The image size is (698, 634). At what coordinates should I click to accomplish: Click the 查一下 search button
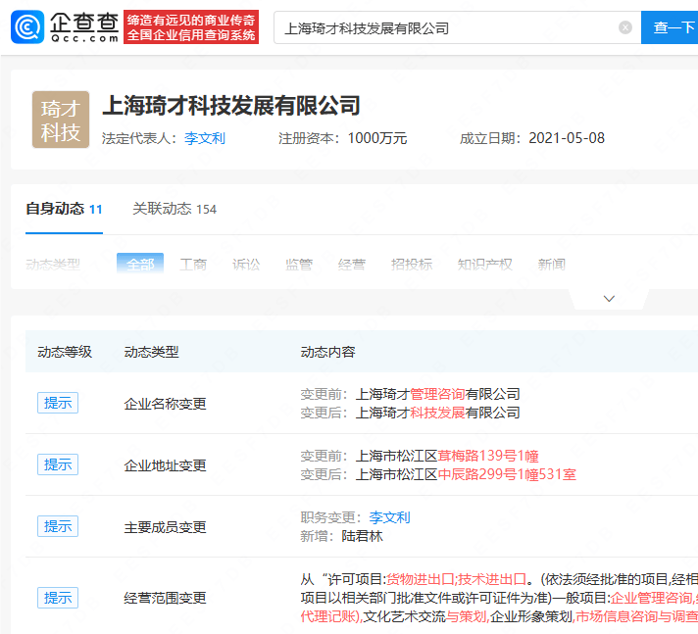670,27
